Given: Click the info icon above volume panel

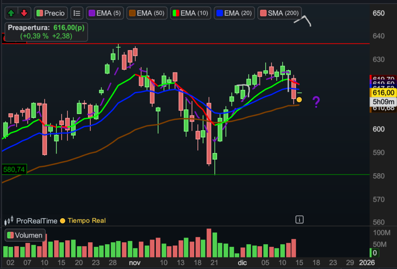Looking at the screenshot, I should (x=299, y=220).
